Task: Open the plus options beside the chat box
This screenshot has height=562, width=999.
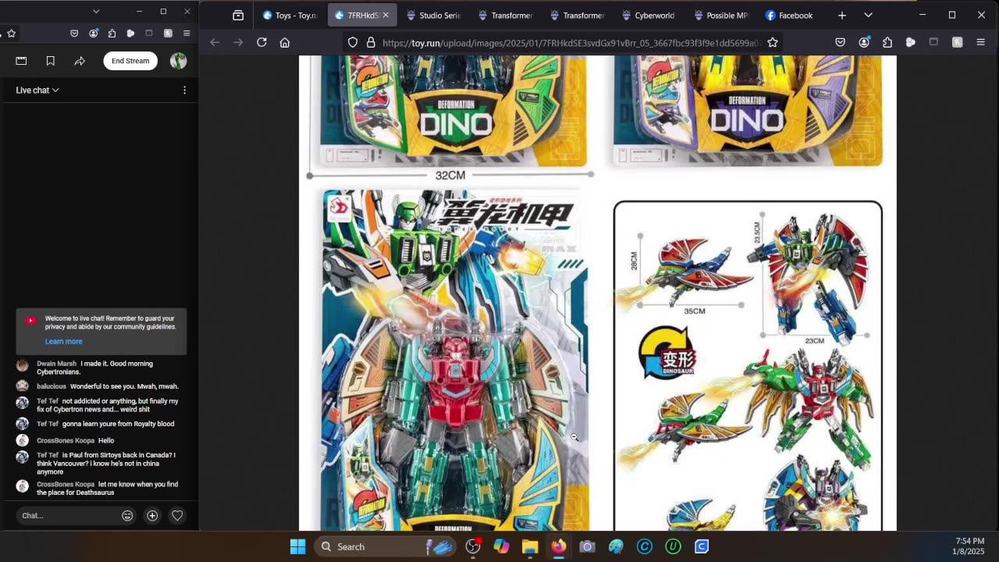Action: (x=152, y=515)
